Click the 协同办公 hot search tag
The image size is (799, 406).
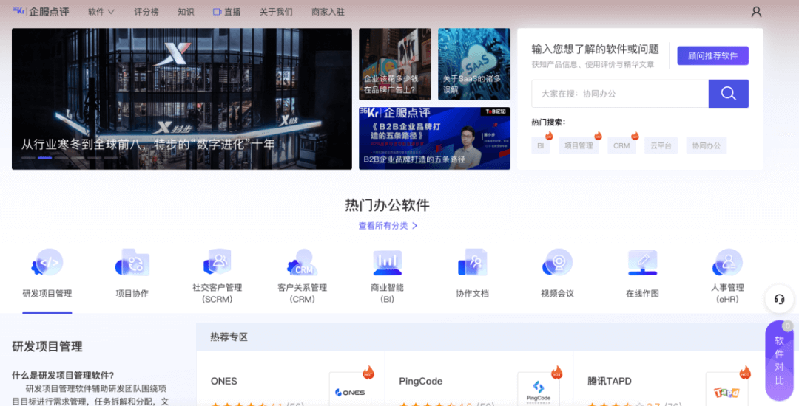pos(707,145)
